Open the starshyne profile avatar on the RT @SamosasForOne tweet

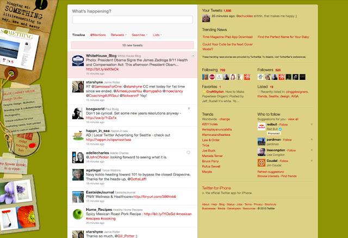tap(78, 87)
